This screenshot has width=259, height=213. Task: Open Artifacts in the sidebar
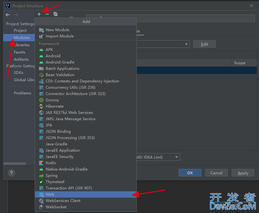tap(19, 59)
